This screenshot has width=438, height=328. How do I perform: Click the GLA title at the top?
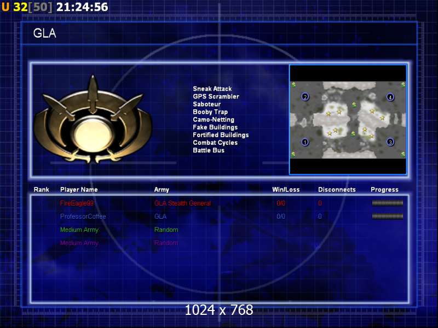pyautogui.click(x=45, y=33)
